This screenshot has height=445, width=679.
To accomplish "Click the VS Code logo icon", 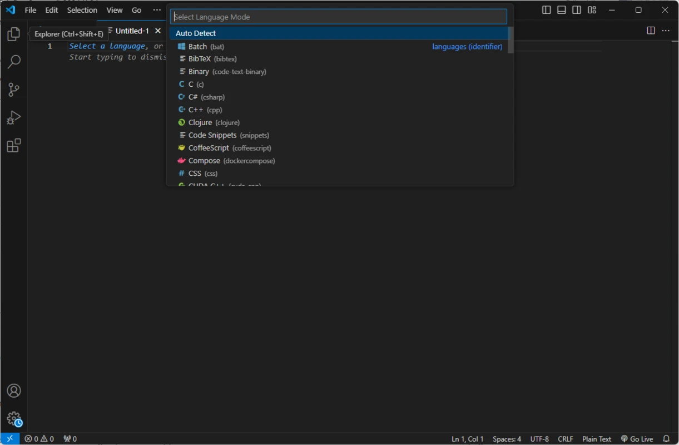I will point(11,10).
